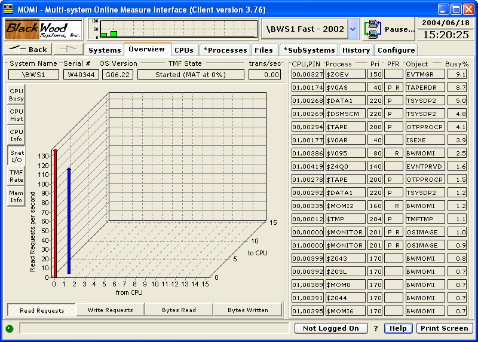This screenshot has width=478, height=342.
Task: Click the Not Logged On button
Action: [331, 328]
